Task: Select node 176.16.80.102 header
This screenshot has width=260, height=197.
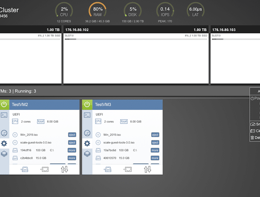Action: click(x=136, y=30)
